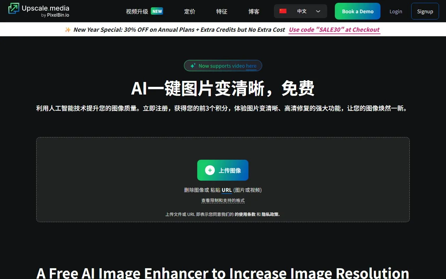This screenshot has height=279, width=446.
Task: Click the sparkle icon in video badge
Action: pos(193,66)
